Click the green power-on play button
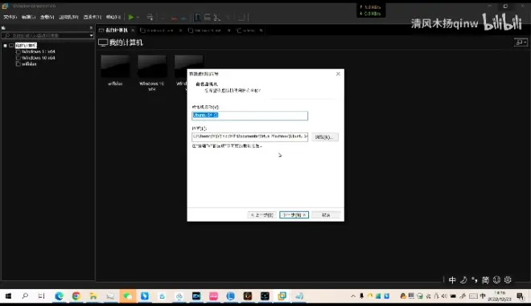 coord(130,17)
